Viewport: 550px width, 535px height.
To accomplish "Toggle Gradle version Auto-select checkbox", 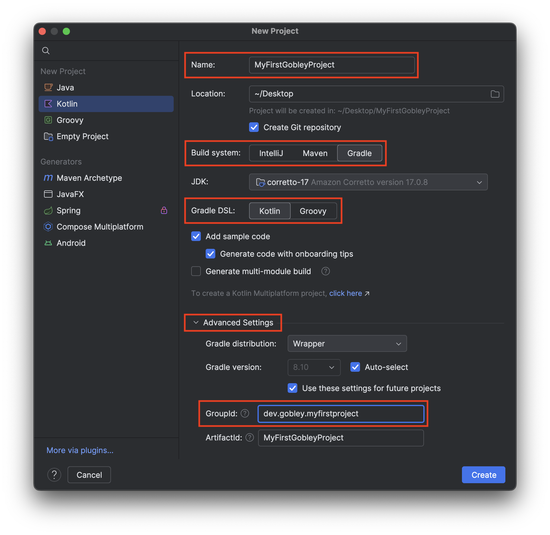I will click(355, 367).
